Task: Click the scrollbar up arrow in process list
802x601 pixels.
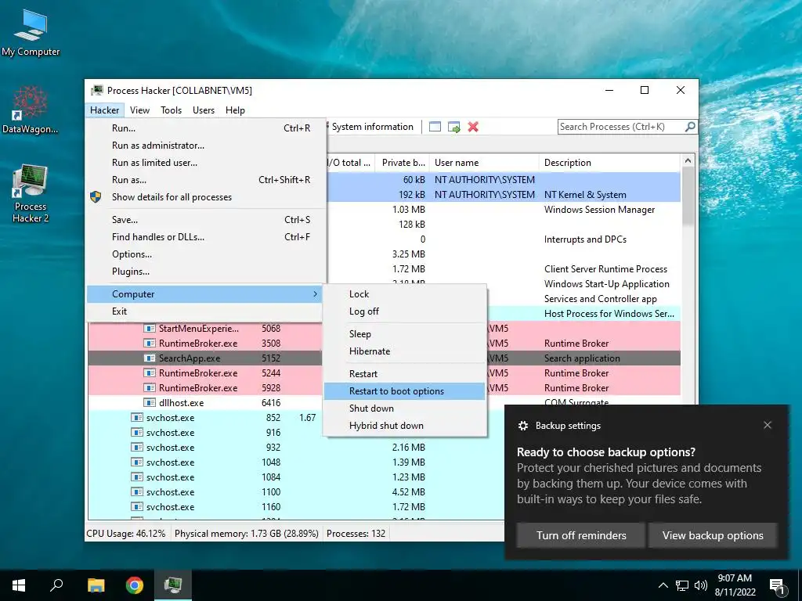Action: (688, 160)
